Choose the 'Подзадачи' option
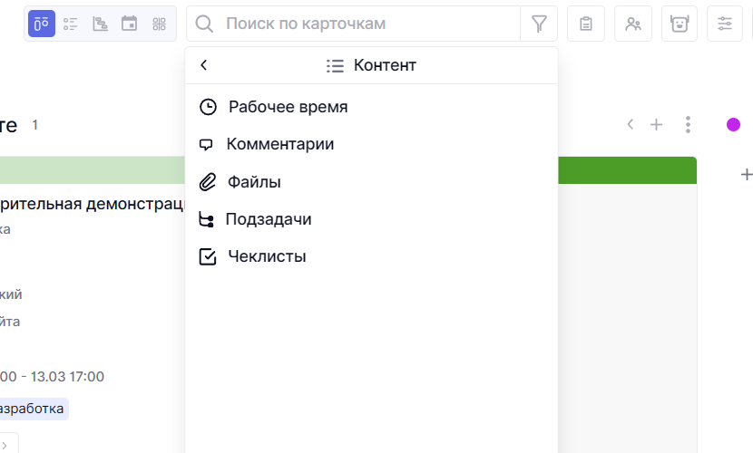Image resolution: width=753 pixels, height=453 pixels. (269, 219)
